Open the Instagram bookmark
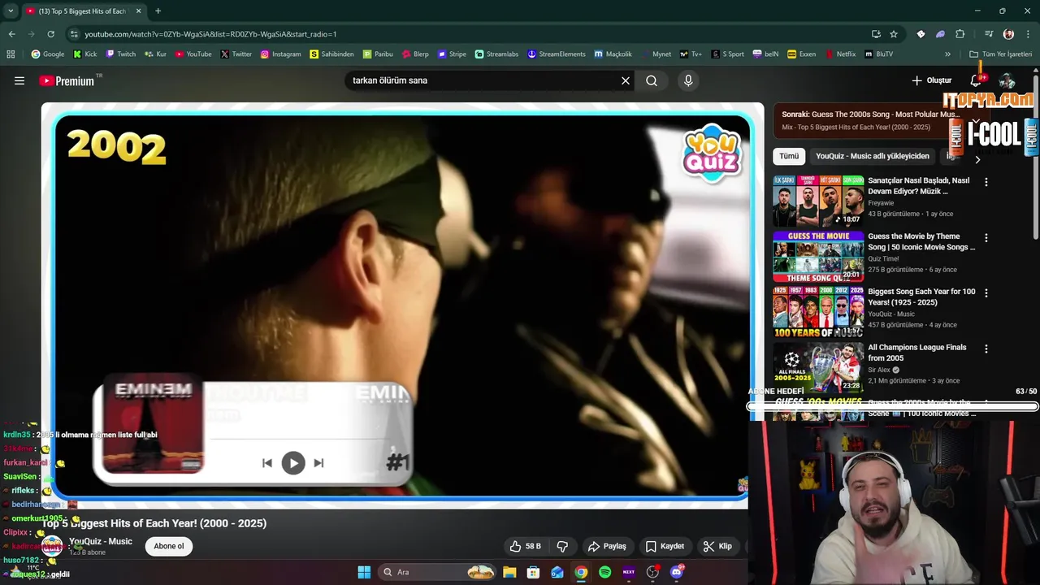 coord(280,54)
